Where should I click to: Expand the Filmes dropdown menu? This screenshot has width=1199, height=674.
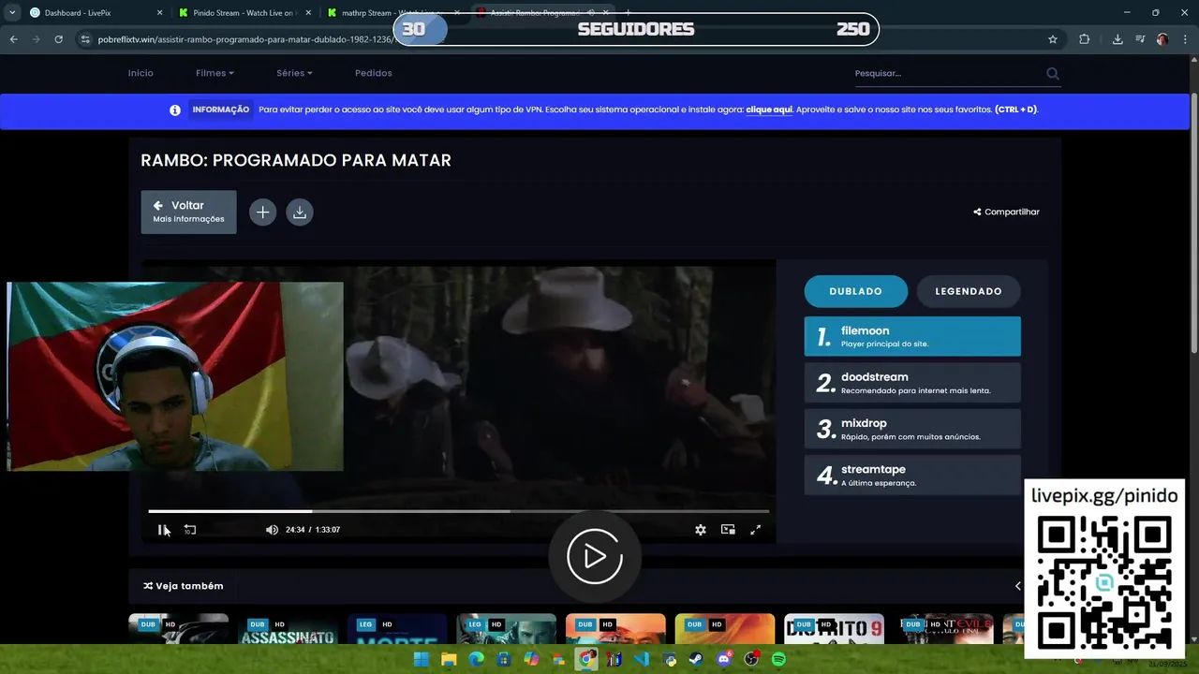215,73
